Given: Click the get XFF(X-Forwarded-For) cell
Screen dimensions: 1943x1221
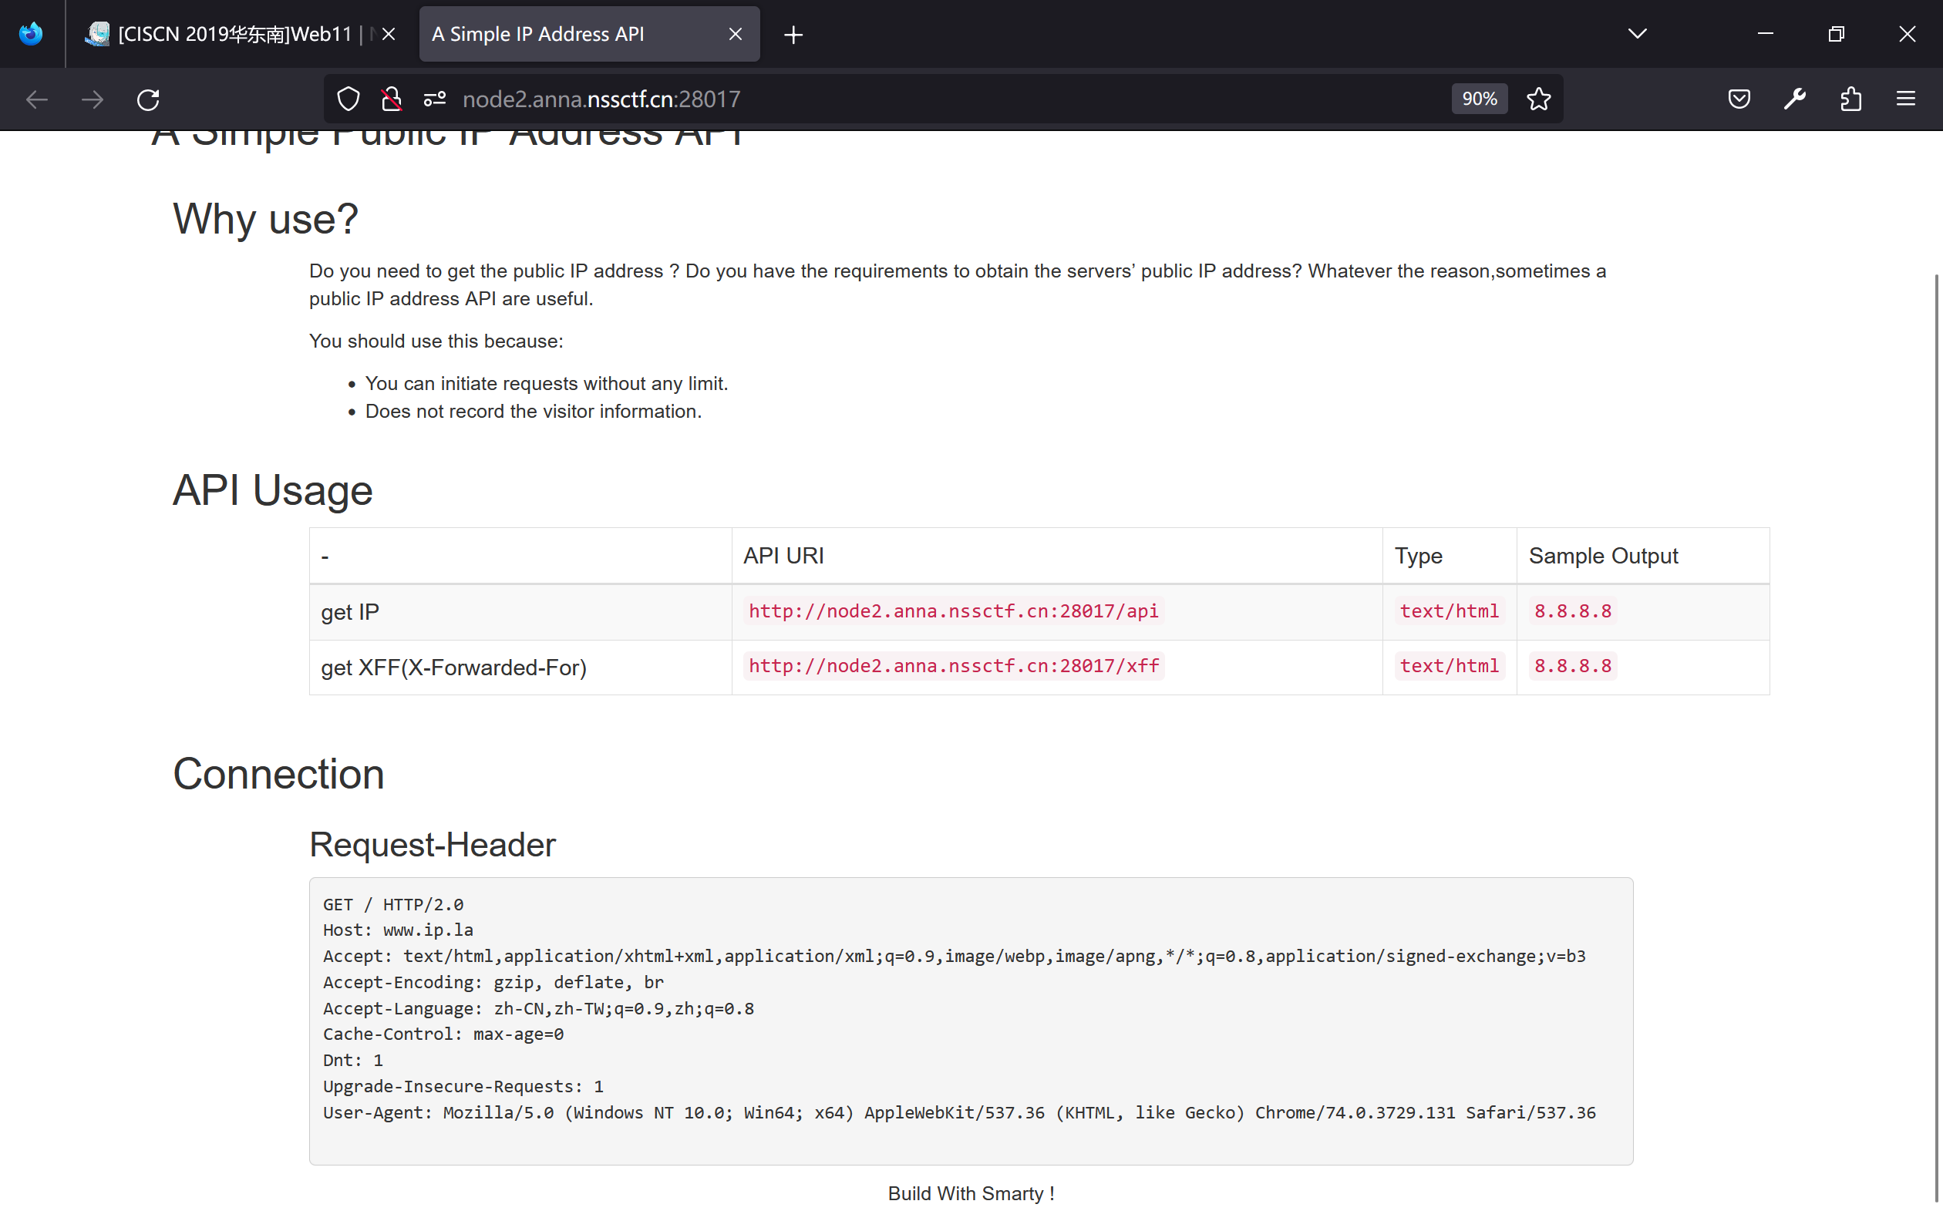Looking at the screenshot, I should tap(520, 668).
